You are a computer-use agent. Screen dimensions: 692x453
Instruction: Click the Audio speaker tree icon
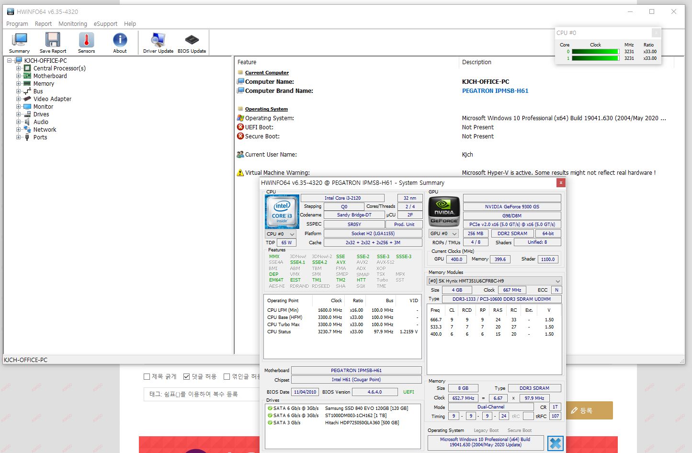point(27,122)
